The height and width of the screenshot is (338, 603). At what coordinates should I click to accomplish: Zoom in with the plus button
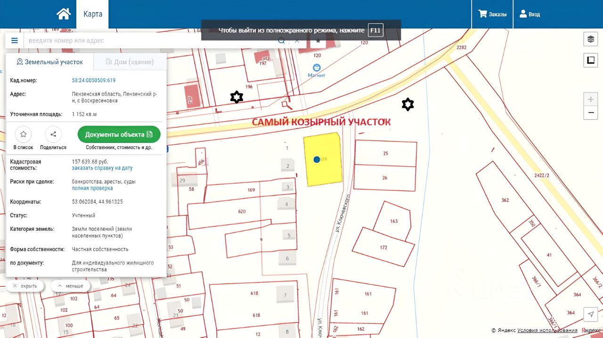tap(591, 100)
